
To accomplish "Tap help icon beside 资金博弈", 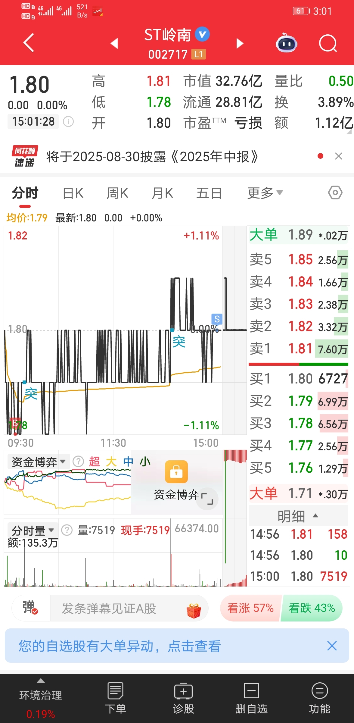I will pos(78,462).
